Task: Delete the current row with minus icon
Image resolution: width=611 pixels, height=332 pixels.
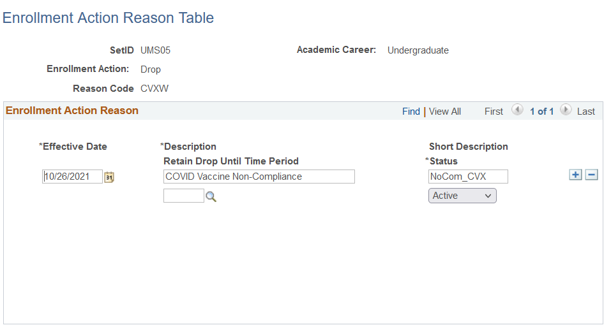Action: coord(591,175)
